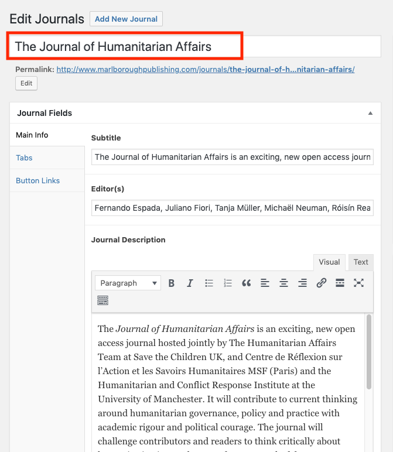Click the permalink Edit button
This screenshot has width=393, height=452.
coord(26,83)
